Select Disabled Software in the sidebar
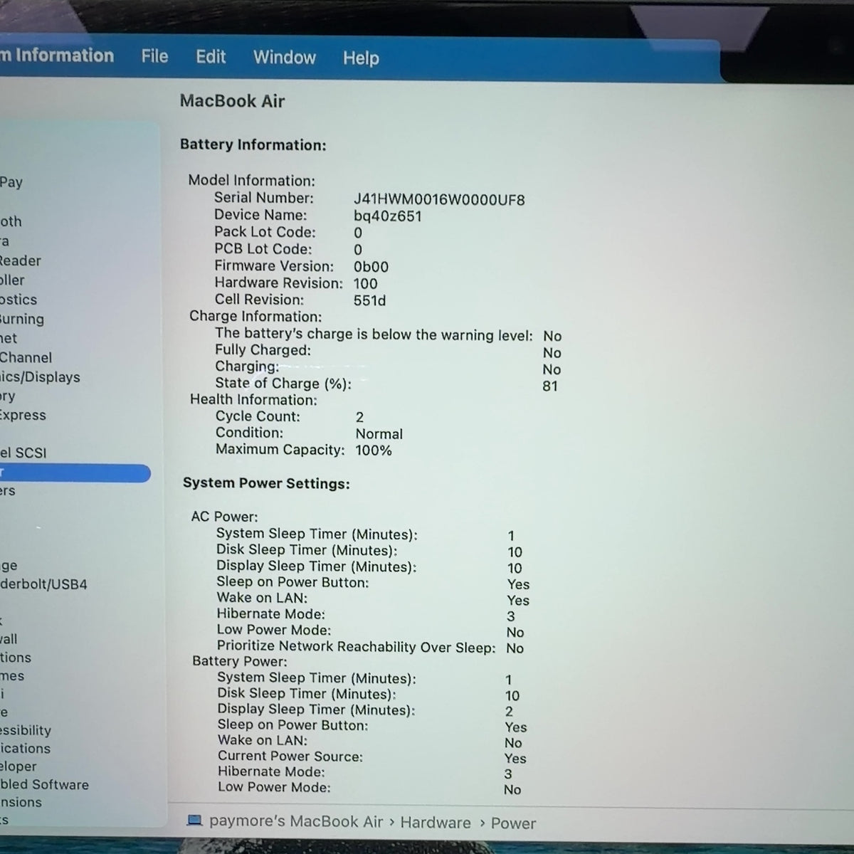 pos(44,784)
